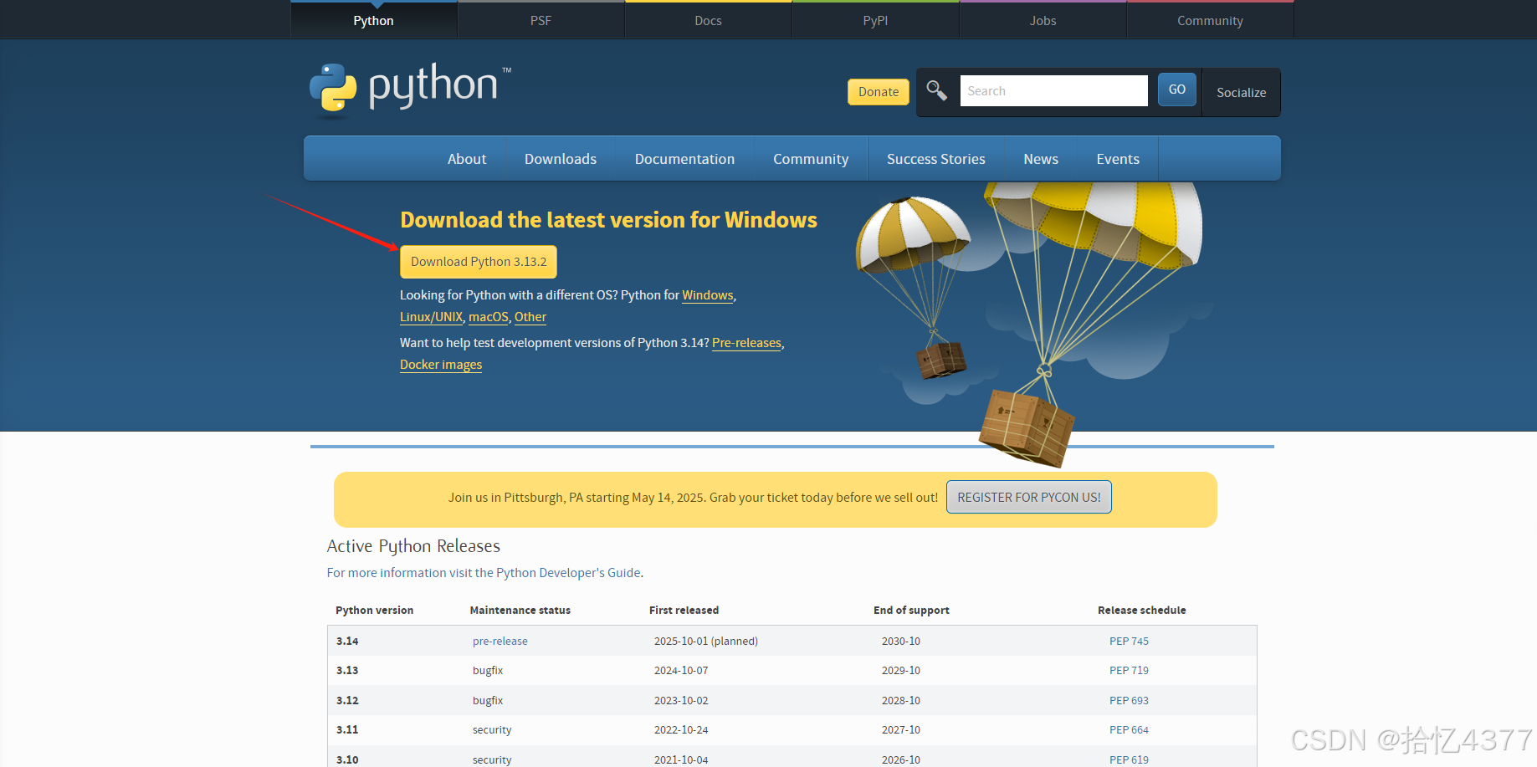Click the GO search button
Image resolution: width=1537 pixels, height=767 pixels.
click(1176, 89)
